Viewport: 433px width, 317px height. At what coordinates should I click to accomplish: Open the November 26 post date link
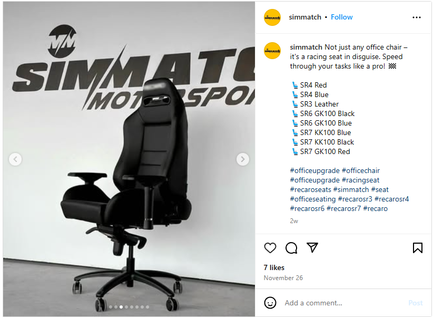[x=283, y=278]
